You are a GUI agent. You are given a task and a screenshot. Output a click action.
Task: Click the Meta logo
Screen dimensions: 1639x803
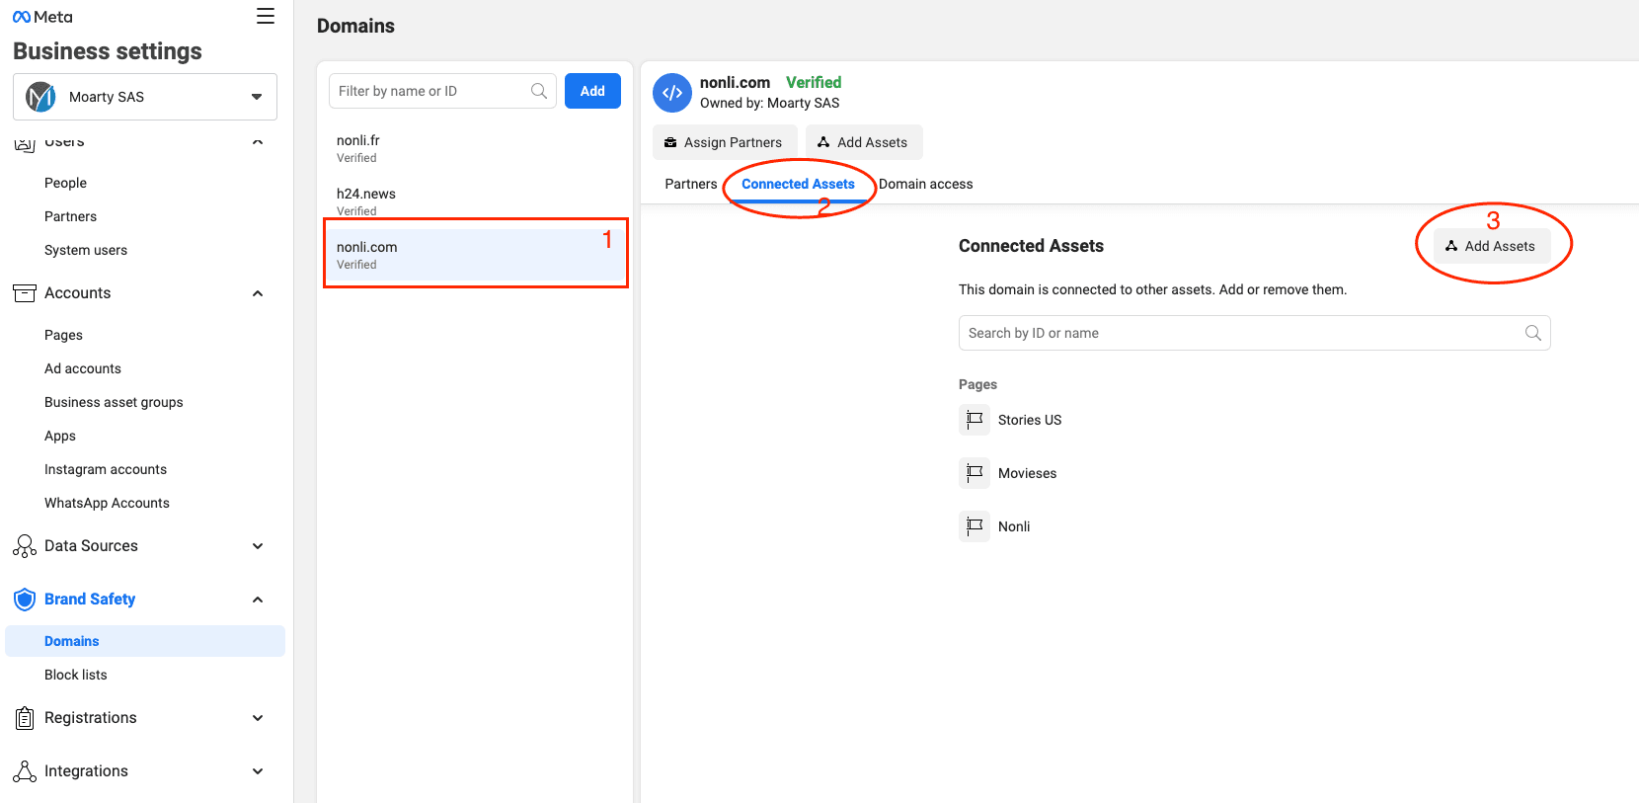tap(42, 17)
